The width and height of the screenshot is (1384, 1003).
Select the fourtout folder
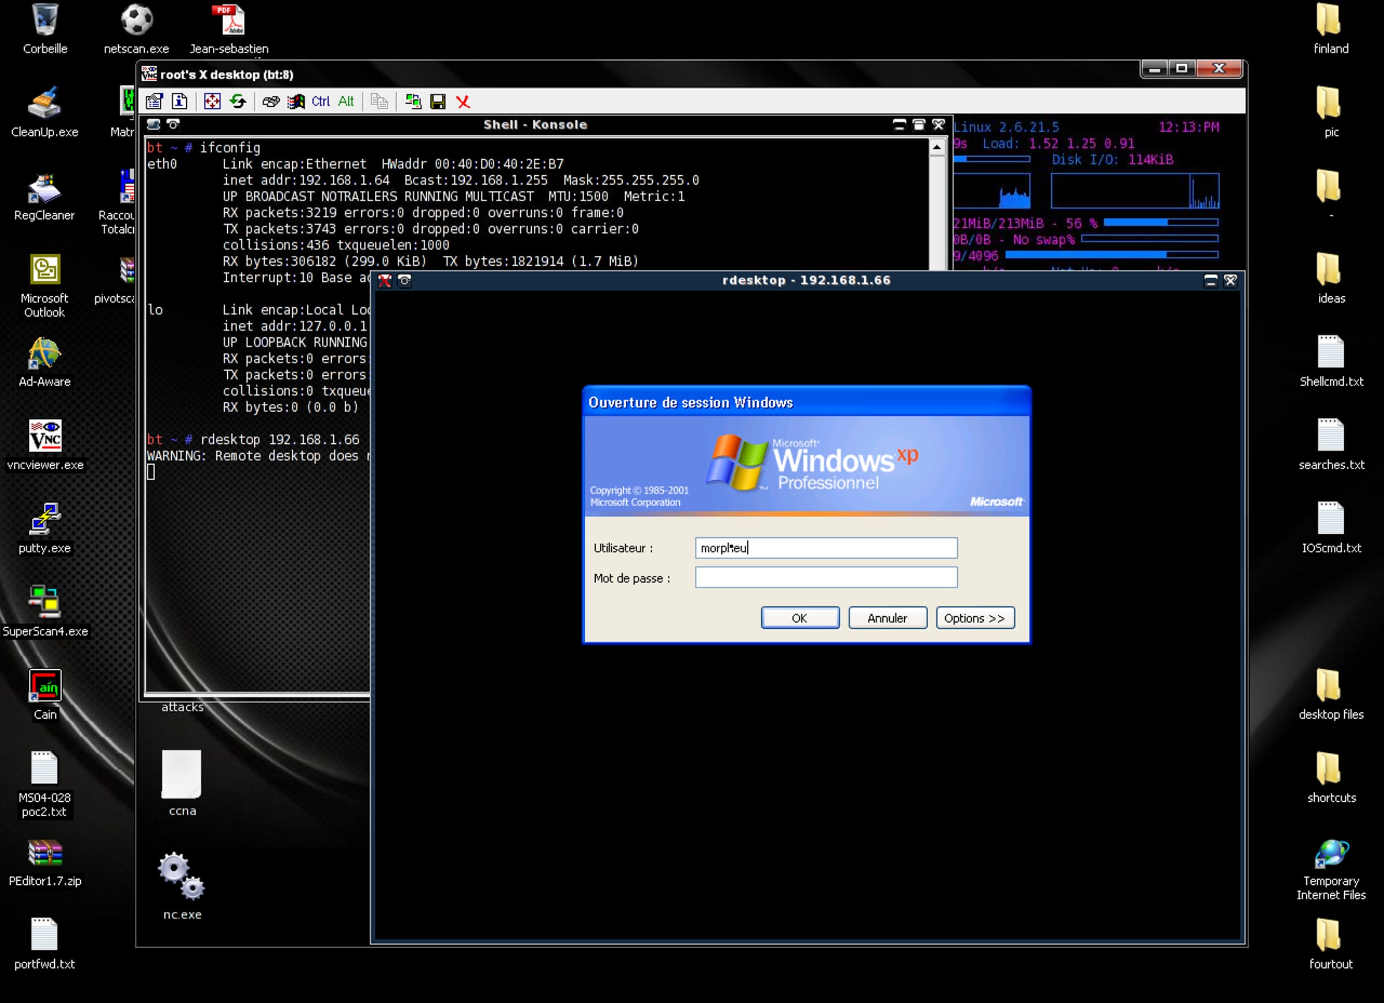(x=1331, y=944)
